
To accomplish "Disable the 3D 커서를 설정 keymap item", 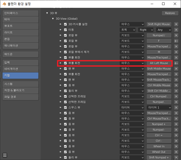I will pos(65,24).
